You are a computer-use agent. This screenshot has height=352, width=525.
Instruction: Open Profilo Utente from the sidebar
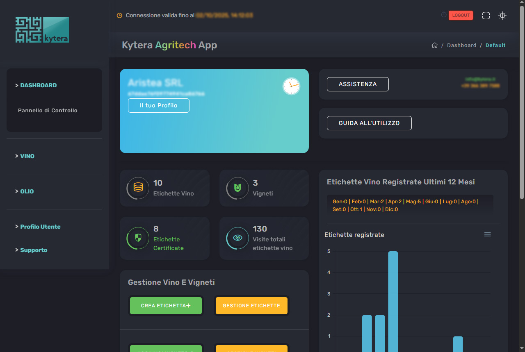pyautogui.click(x=40, y=227)
